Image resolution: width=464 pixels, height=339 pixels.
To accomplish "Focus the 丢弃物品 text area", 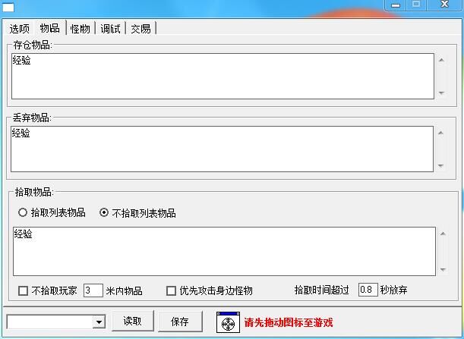I will point(222,149).
